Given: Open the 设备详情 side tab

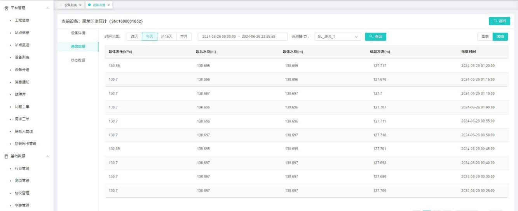Looking at the screenshot, I should (x=78, y=33).
